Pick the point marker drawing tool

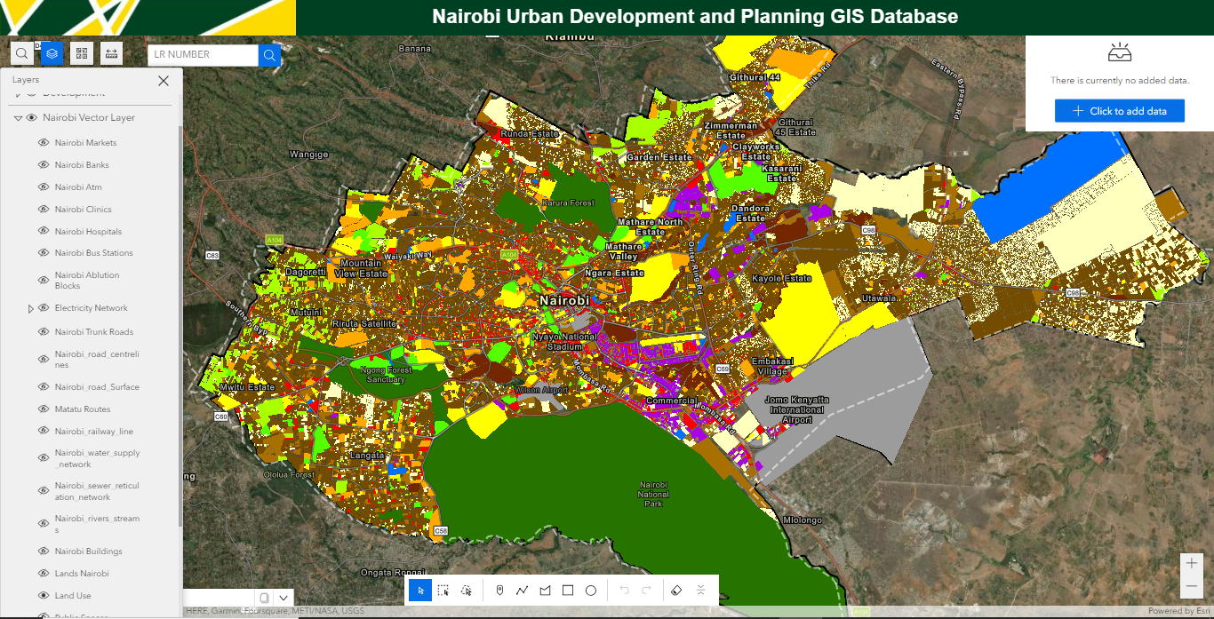[499, 590]
